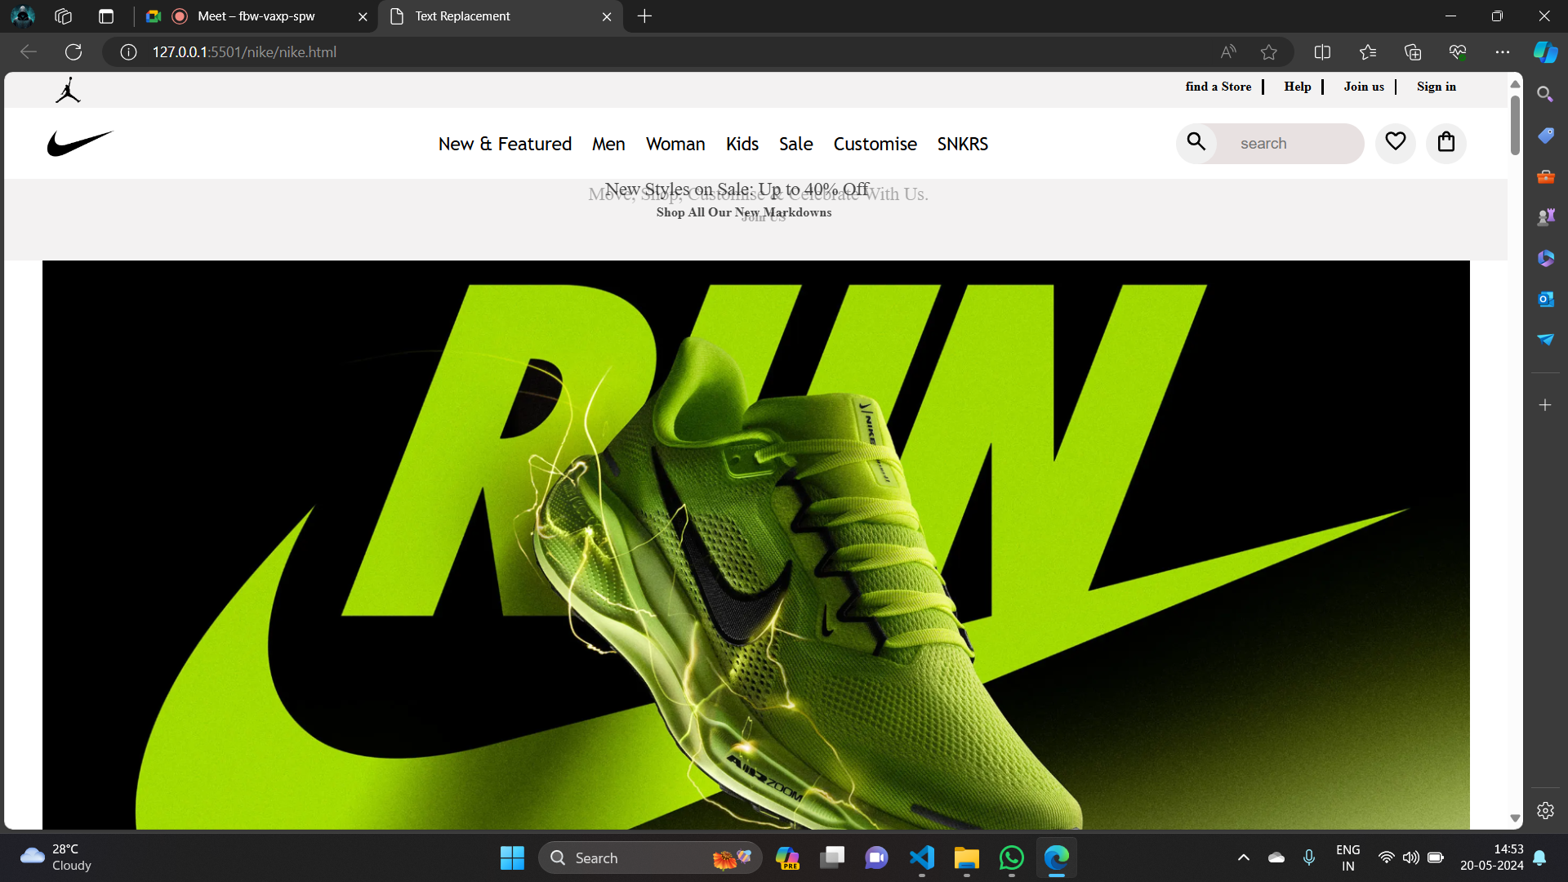Add this page to favorites star
1568x882 pixels.
[x=1268, y=52]
